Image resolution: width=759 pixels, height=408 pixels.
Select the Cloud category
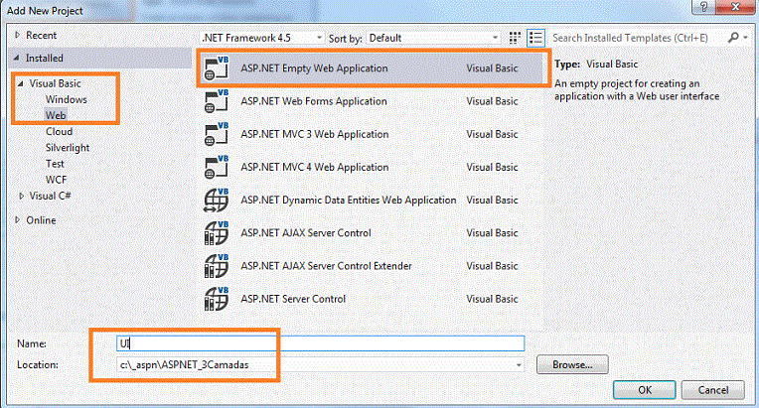click(59, 131)
